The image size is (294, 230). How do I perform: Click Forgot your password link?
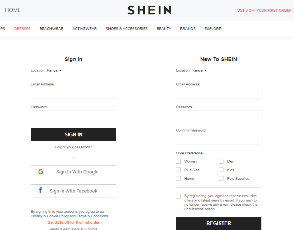click(x=73, y=147)
